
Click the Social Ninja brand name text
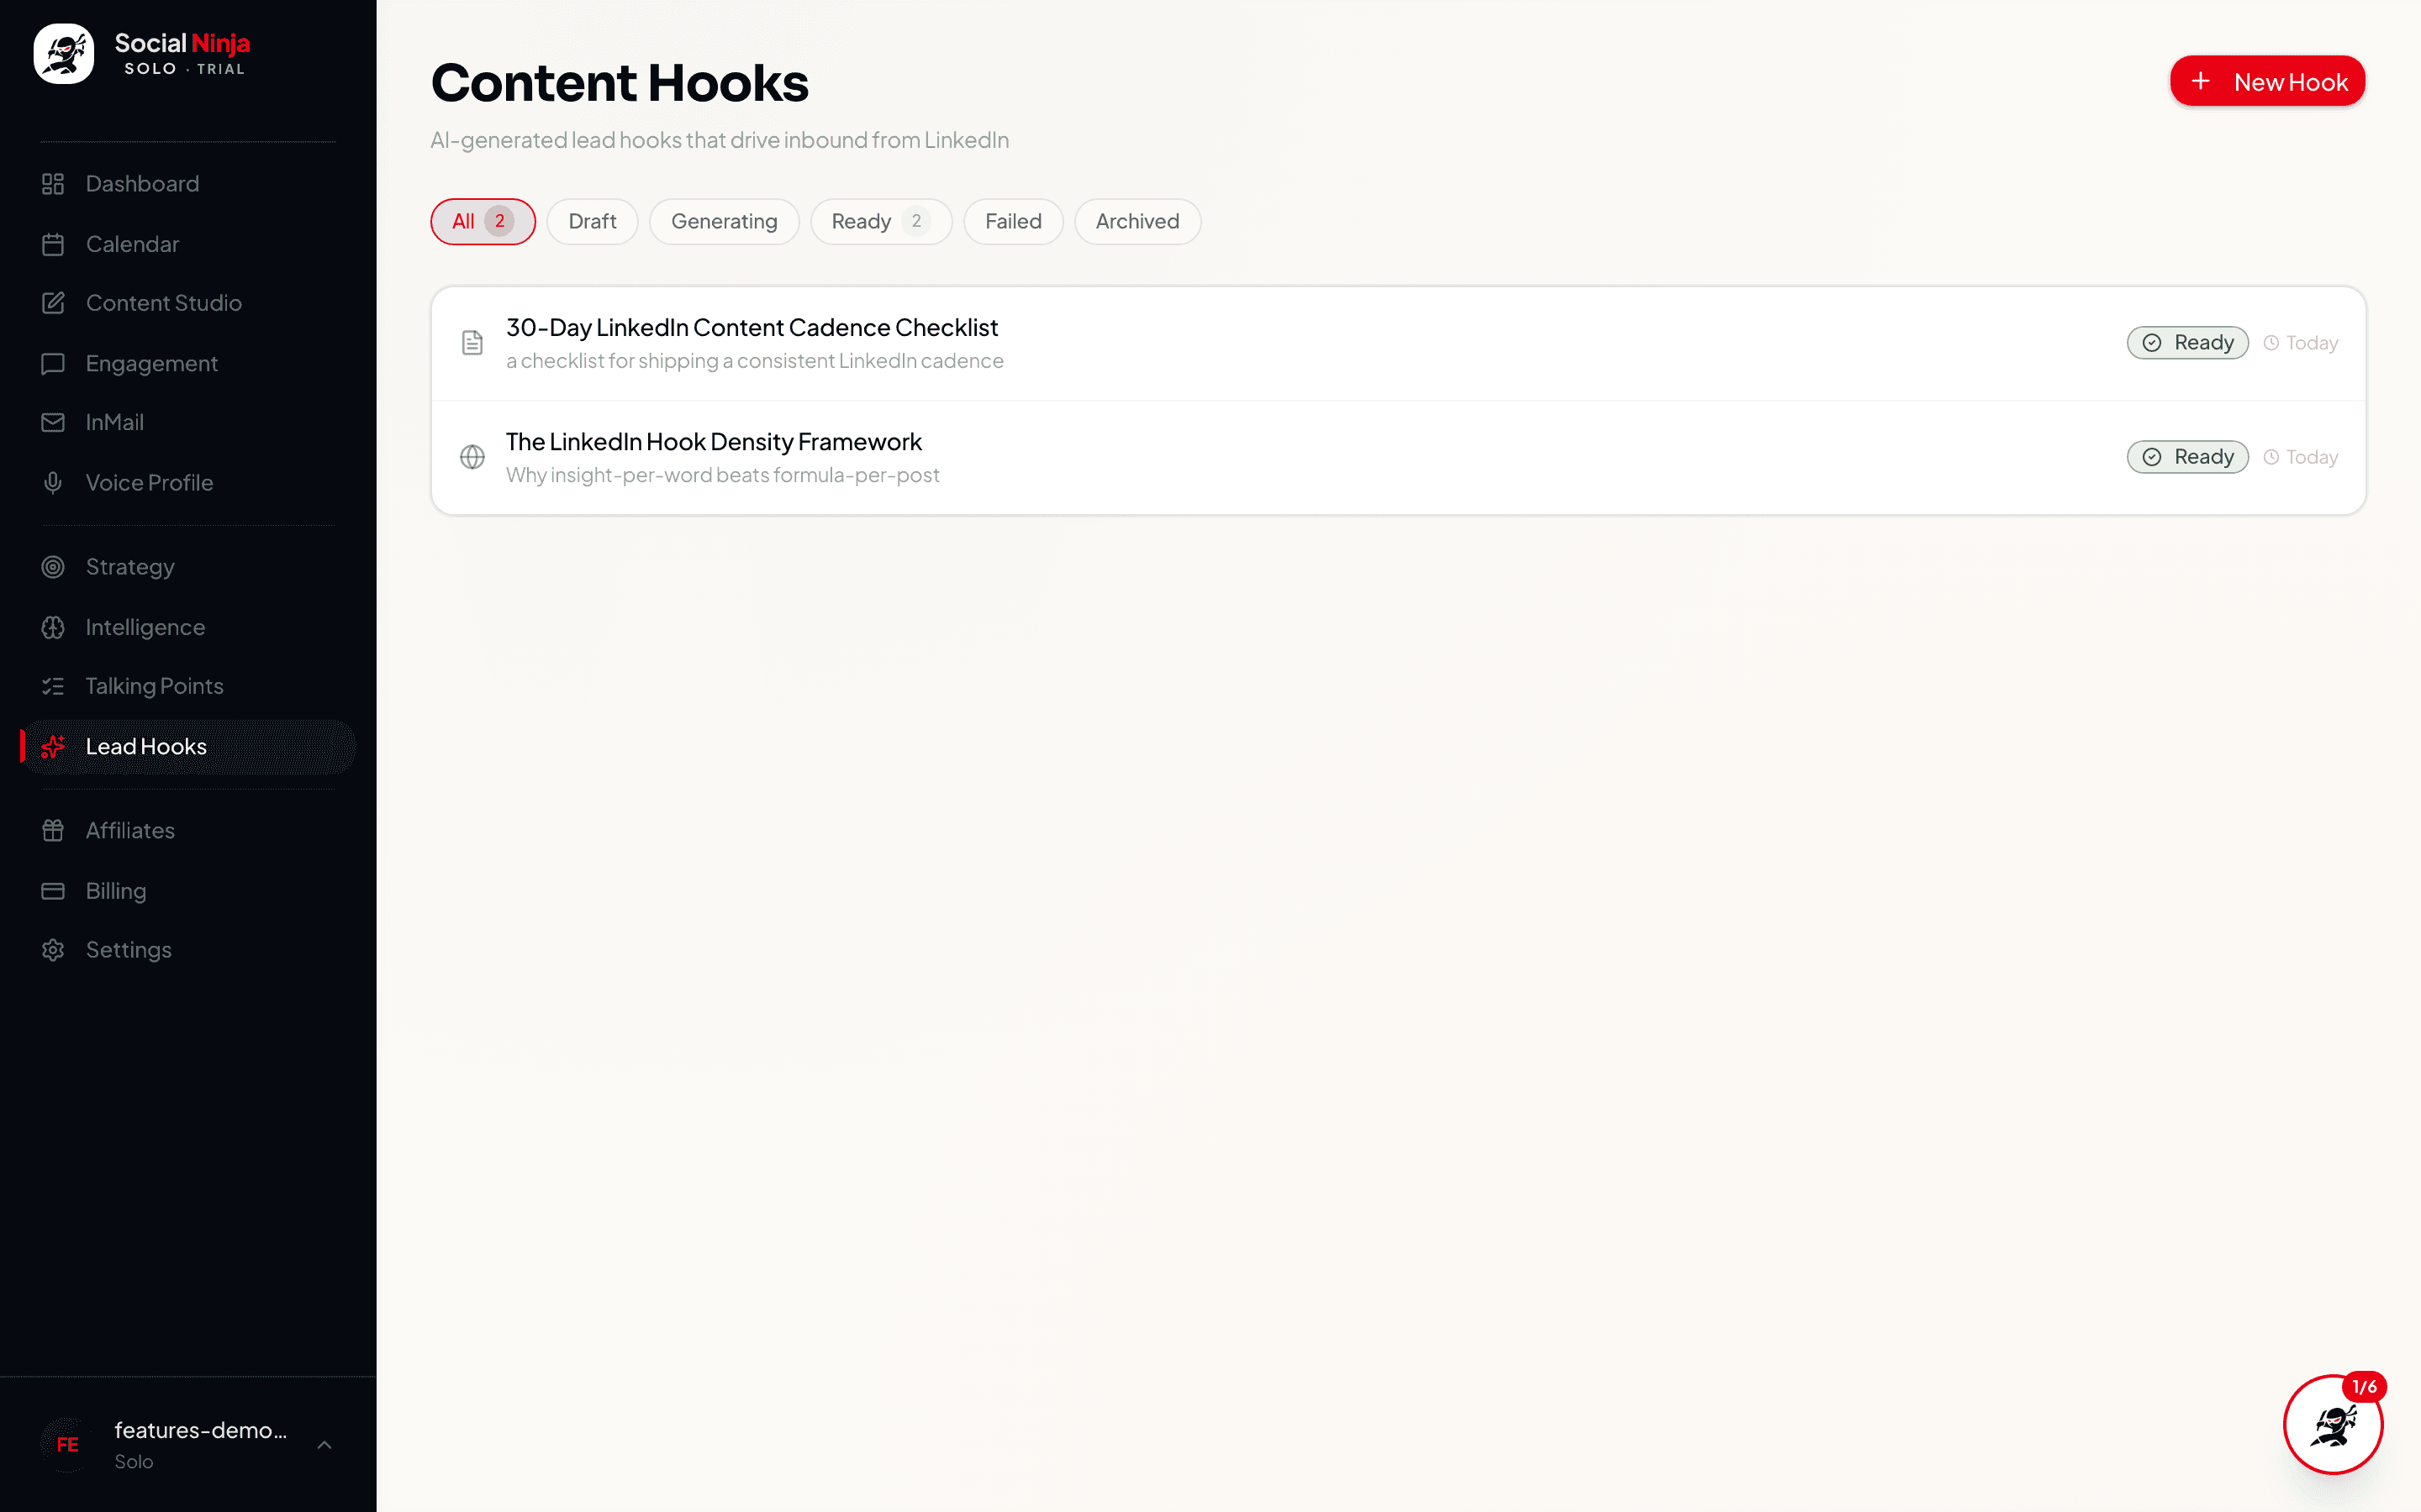[182, 43]
